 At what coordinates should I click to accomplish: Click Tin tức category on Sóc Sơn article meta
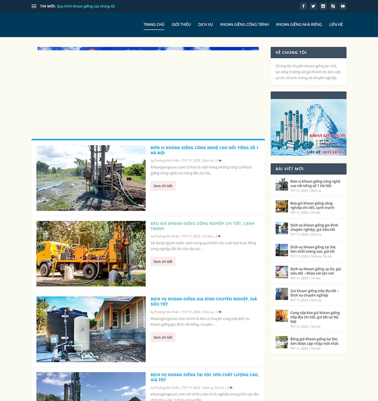[220, 388]
